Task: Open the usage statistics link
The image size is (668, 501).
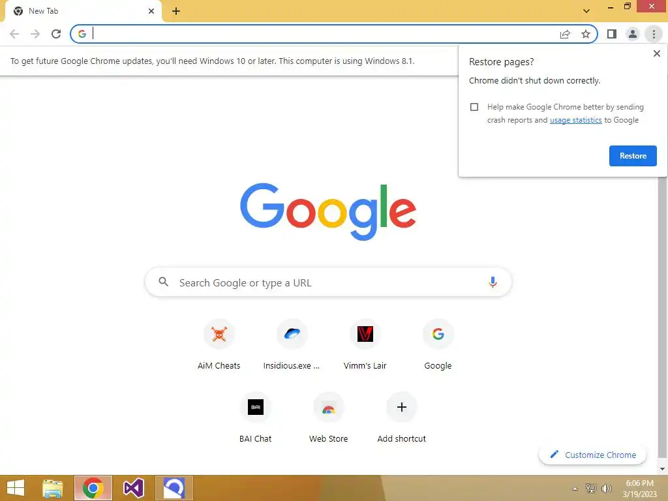Action: (575, 120)
